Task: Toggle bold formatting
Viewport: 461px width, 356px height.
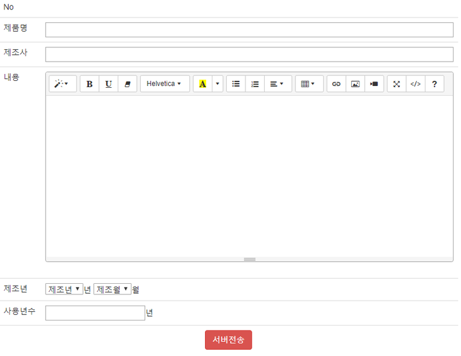Action: pyautogui.click(x=90, y=84)
